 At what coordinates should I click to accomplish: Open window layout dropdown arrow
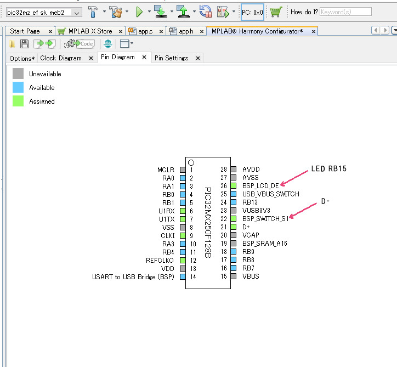coord(132,43)
